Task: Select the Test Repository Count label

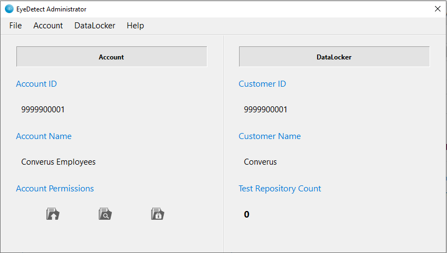Action: 279,189
